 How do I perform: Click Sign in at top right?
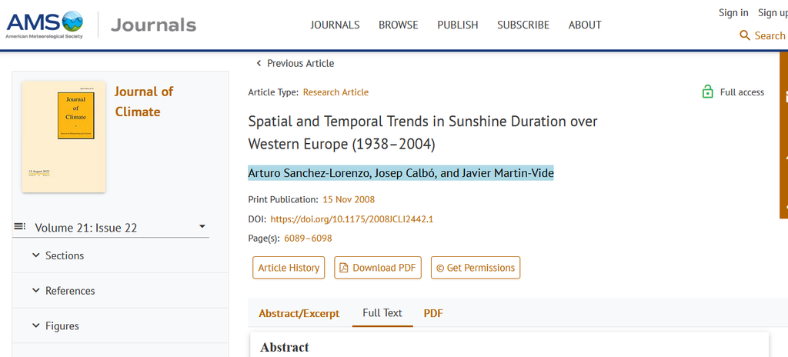(x=733, y=12)
